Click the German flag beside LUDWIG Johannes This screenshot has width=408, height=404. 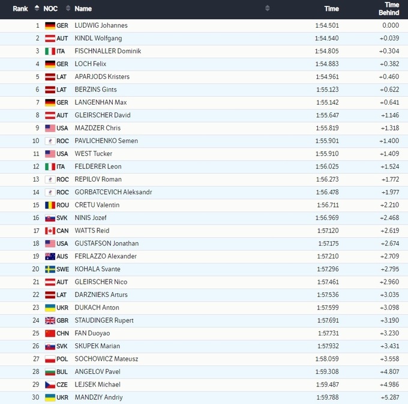coord(50,26)
